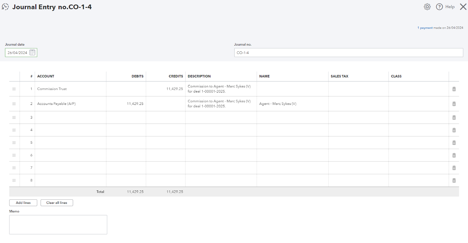Click the NAME column header
Viewport: 468px width, 243px height.
click(264, 76)
